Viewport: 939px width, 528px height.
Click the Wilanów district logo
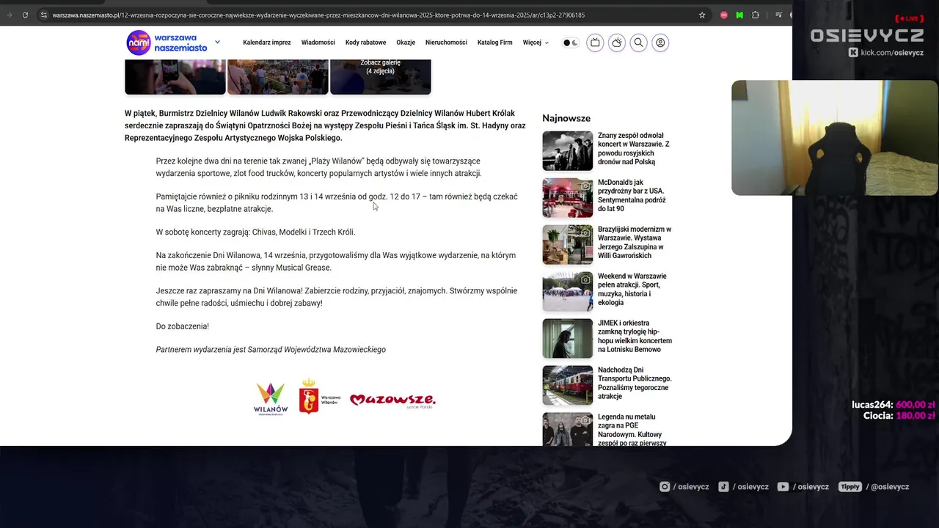click(x=271, y=399)
